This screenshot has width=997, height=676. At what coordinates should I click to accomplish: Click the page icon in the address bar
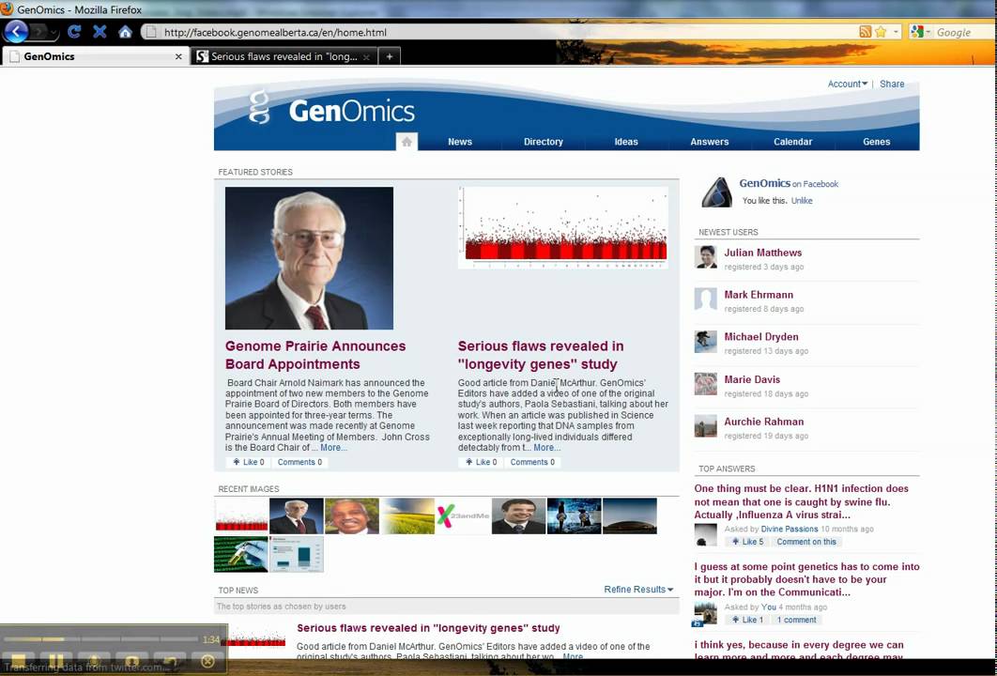(151, 33)
